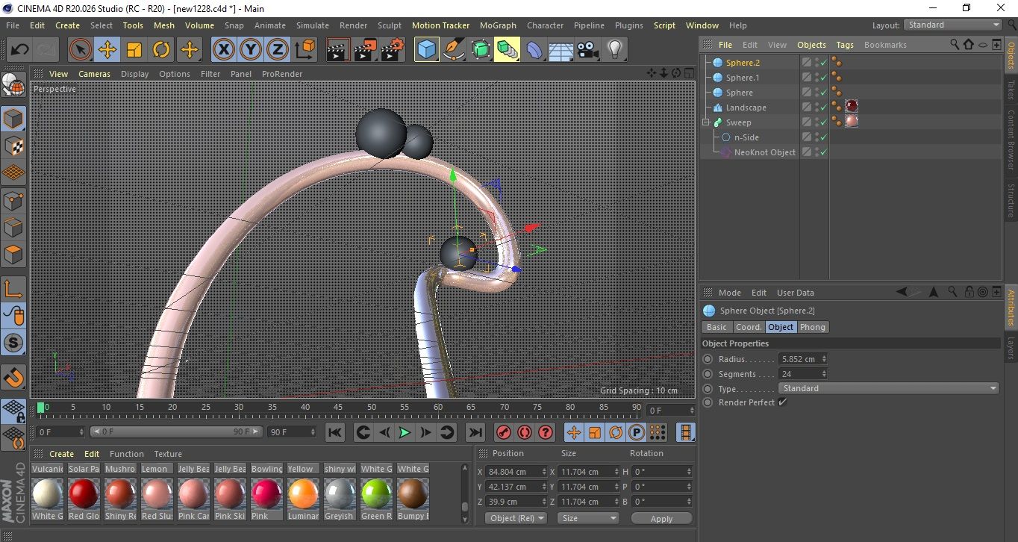Collapse the Sweep object tree
Screen dimensions: 1018x542
pos(706,122)
